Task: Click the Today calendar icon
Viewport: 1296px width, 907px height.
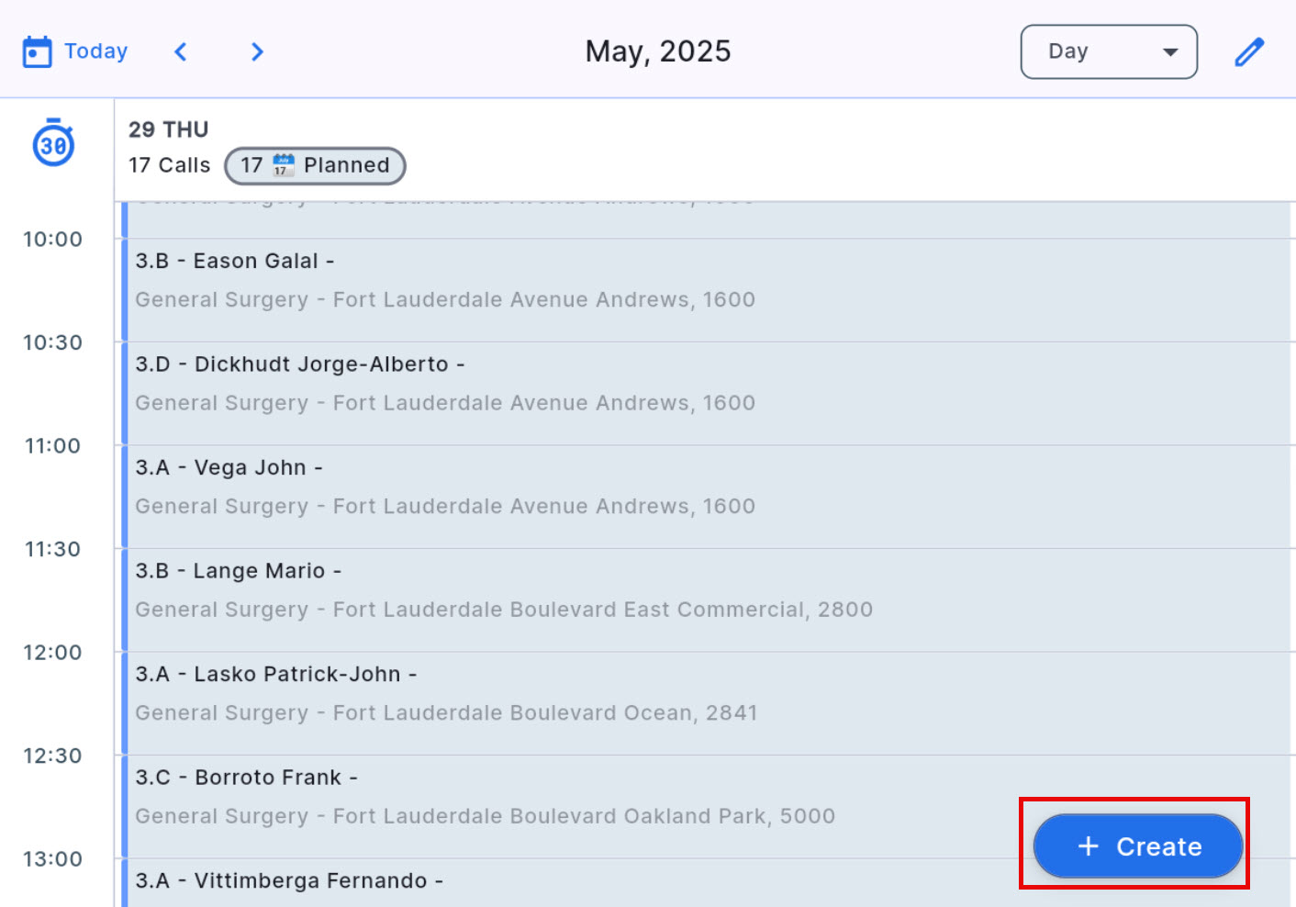Action: (37, 52)
